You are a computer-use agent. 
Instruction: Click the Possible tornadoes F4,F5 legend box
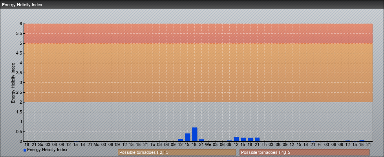[304, 152]
